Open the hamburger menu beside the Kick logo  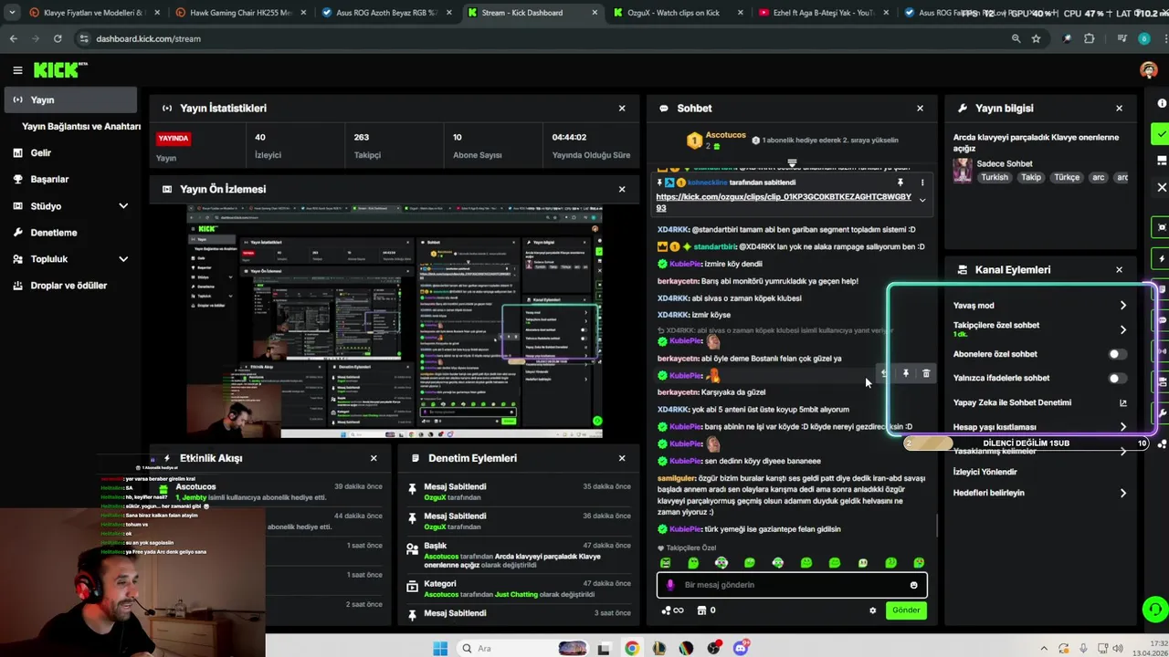pos(17,70)
